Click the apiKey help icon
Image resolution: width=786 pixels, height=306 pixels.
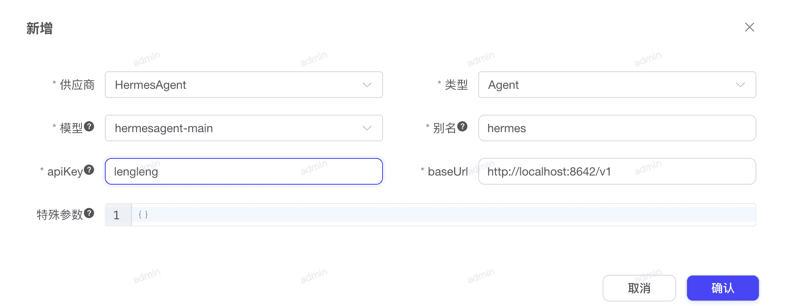[89, 170]
